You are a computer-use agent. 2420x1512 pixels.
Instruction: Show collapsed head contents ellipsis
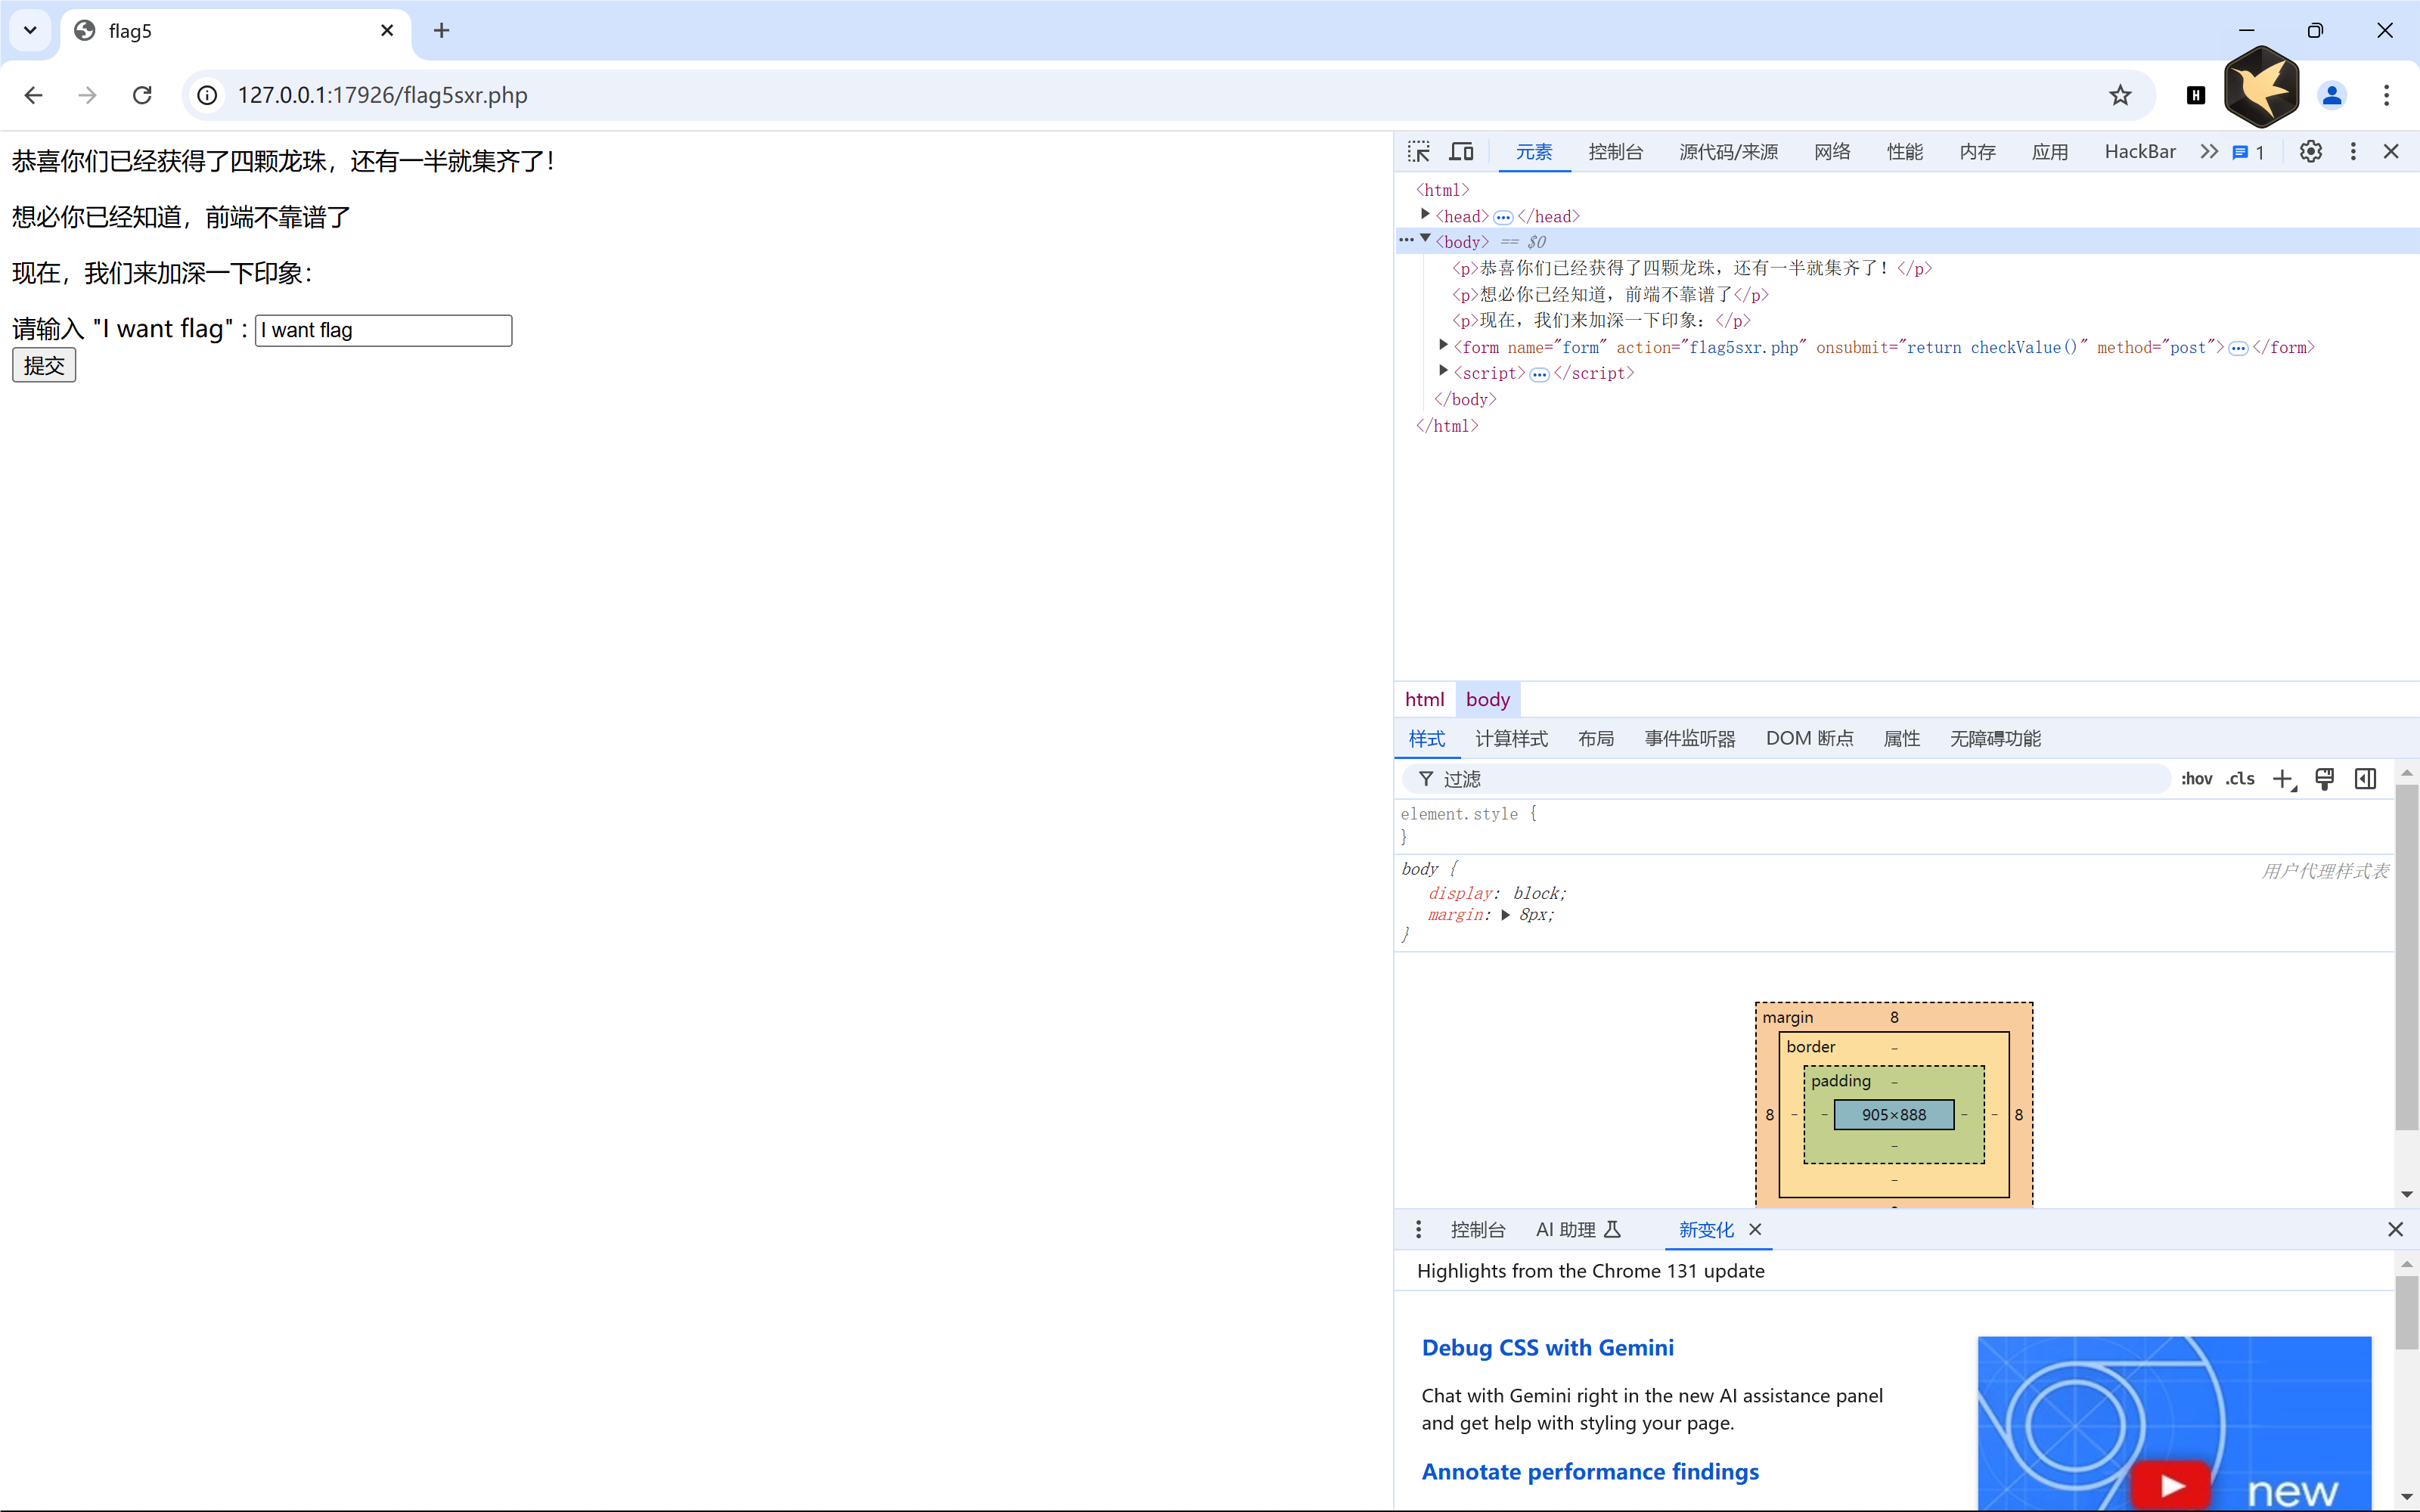coord(1503,217)
